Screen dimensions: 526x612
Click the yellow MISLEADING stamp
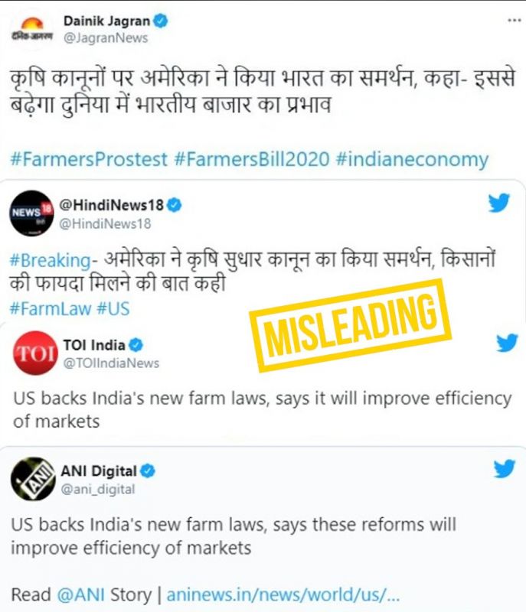pos(351,326)
